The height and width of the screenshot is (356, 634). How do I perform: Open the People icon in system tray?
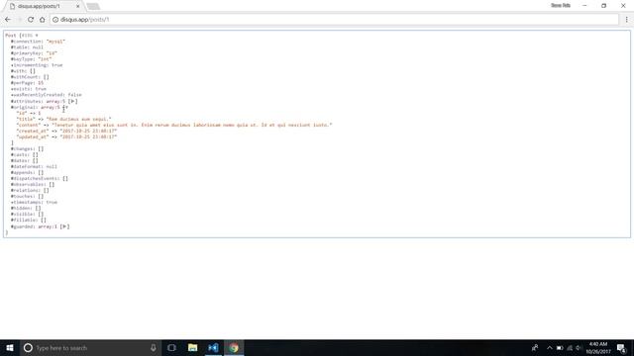(x=535, y=347)
